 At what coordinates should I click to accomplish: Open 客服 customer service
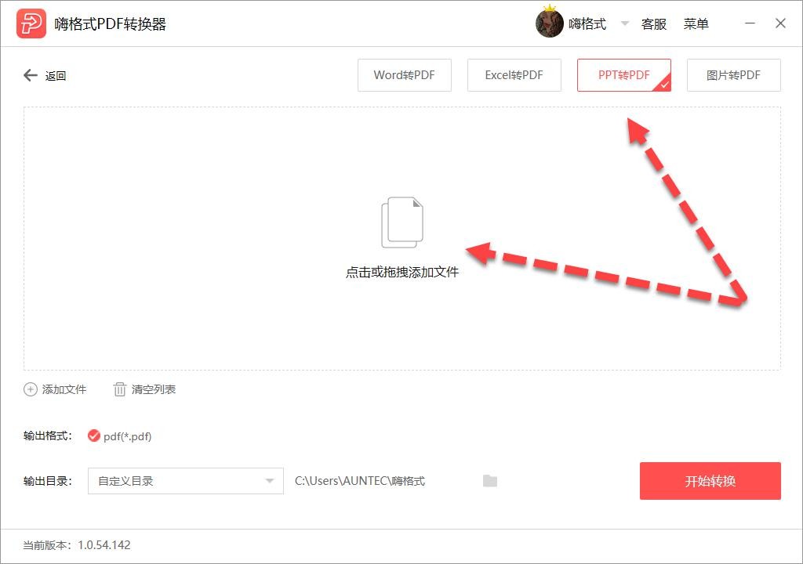[653, 24]
